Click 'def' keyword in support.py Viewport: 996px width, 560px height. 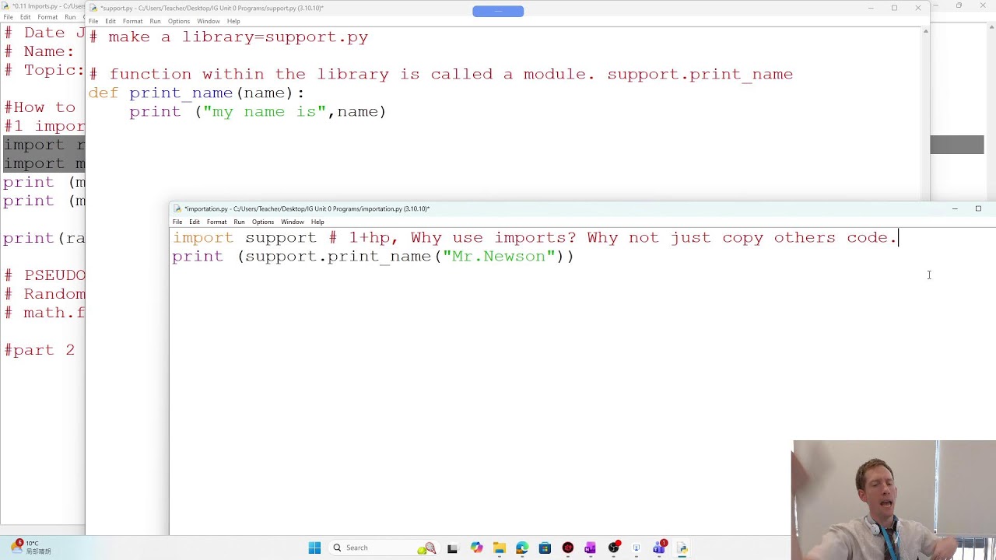pyautogui.click(x=103, y=93)
